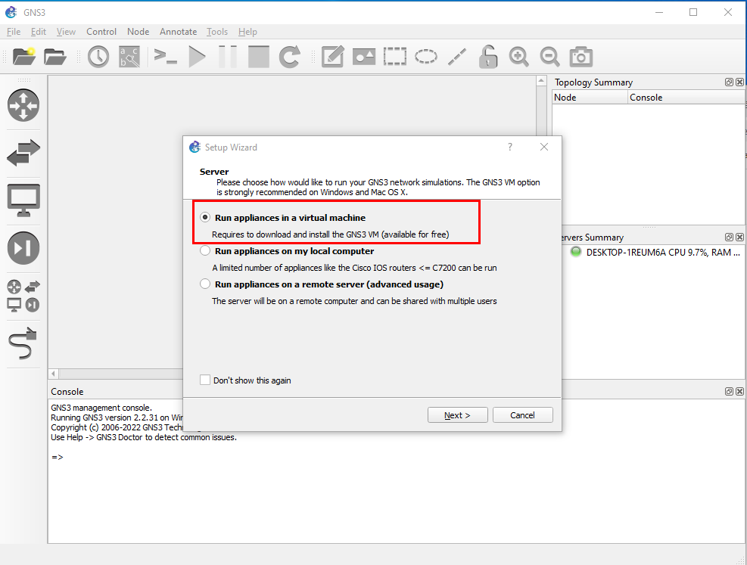The height and width of the screenshot is (565, 747).
Task: Browse Routers in the device sidebar
Action: pyautogui.click(x=23, y=105)
